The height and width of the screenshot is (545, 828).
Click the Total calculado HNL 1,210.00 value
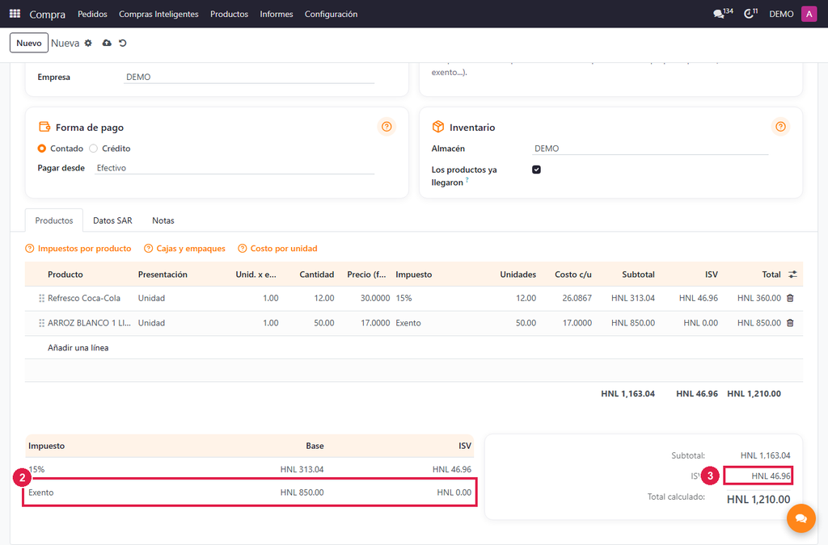758,499
